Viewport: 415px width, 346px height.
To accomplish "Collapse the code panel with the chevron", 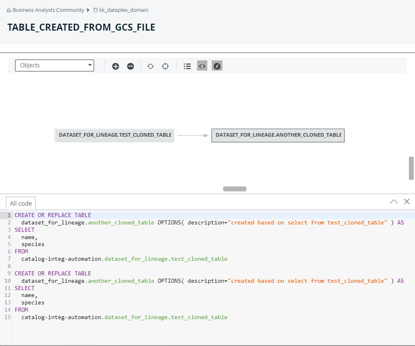I will click(x=394, y=202).
